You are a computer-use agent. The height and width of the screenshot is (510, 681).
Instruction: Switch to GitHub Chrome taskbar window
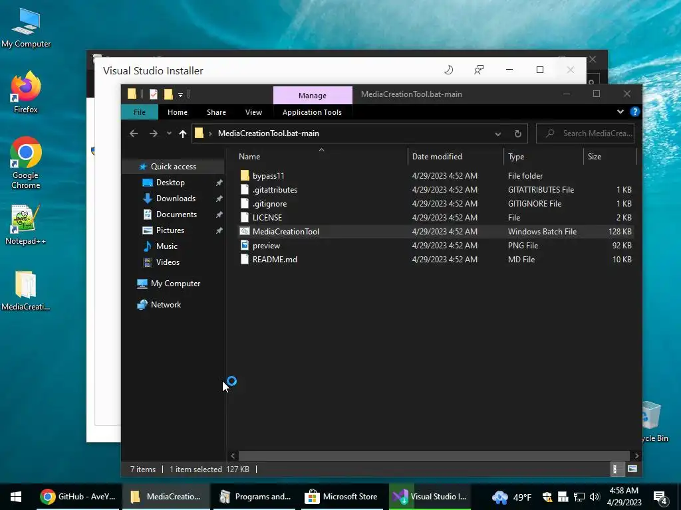pos(78,497)
